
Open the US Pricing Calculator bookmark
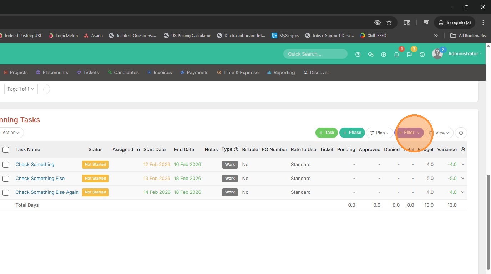[x=187, y=36]
